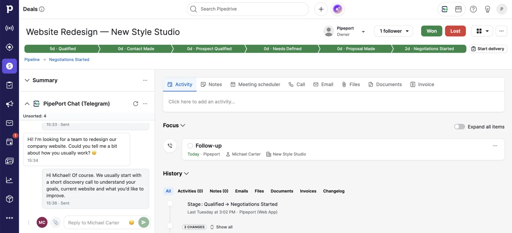The width and height of the screenshot is (512, 233).
Task: Expand the Summary section
Action: (27, 80)
